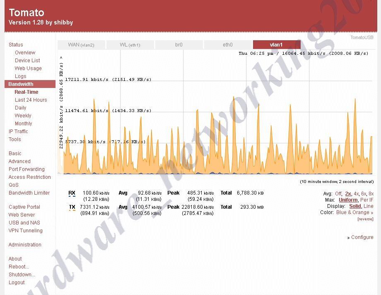Open the Configure link
381x295 pixels.
362,237
